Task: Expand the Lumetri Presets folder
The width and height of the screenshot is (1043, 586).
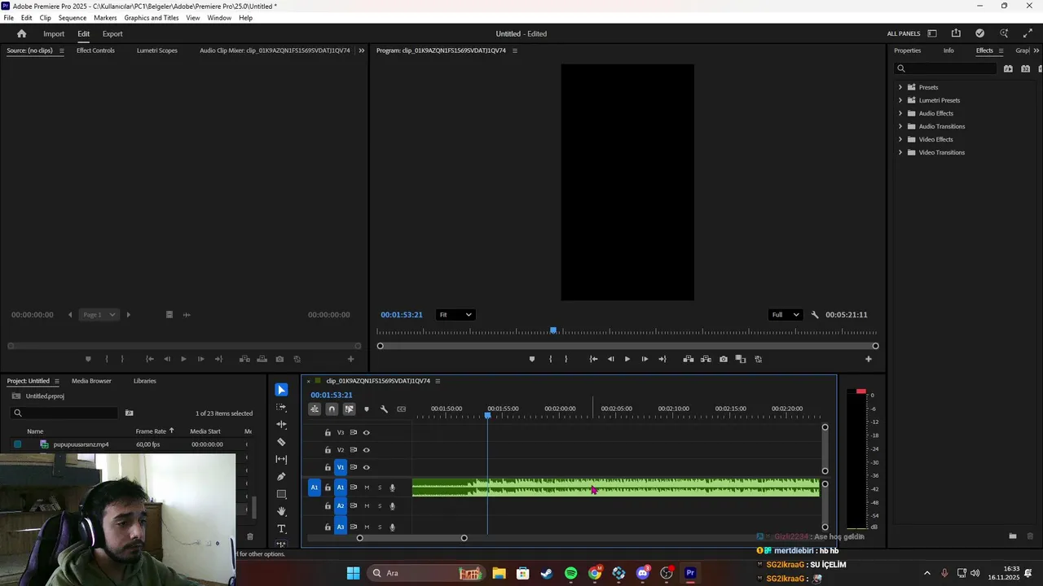Action: click(x=900, y=100)
